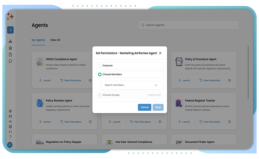This screenshot has height=159, width=259.
Task: Click the page's vertical scrollbar
Action: click(x=248, y=72)
